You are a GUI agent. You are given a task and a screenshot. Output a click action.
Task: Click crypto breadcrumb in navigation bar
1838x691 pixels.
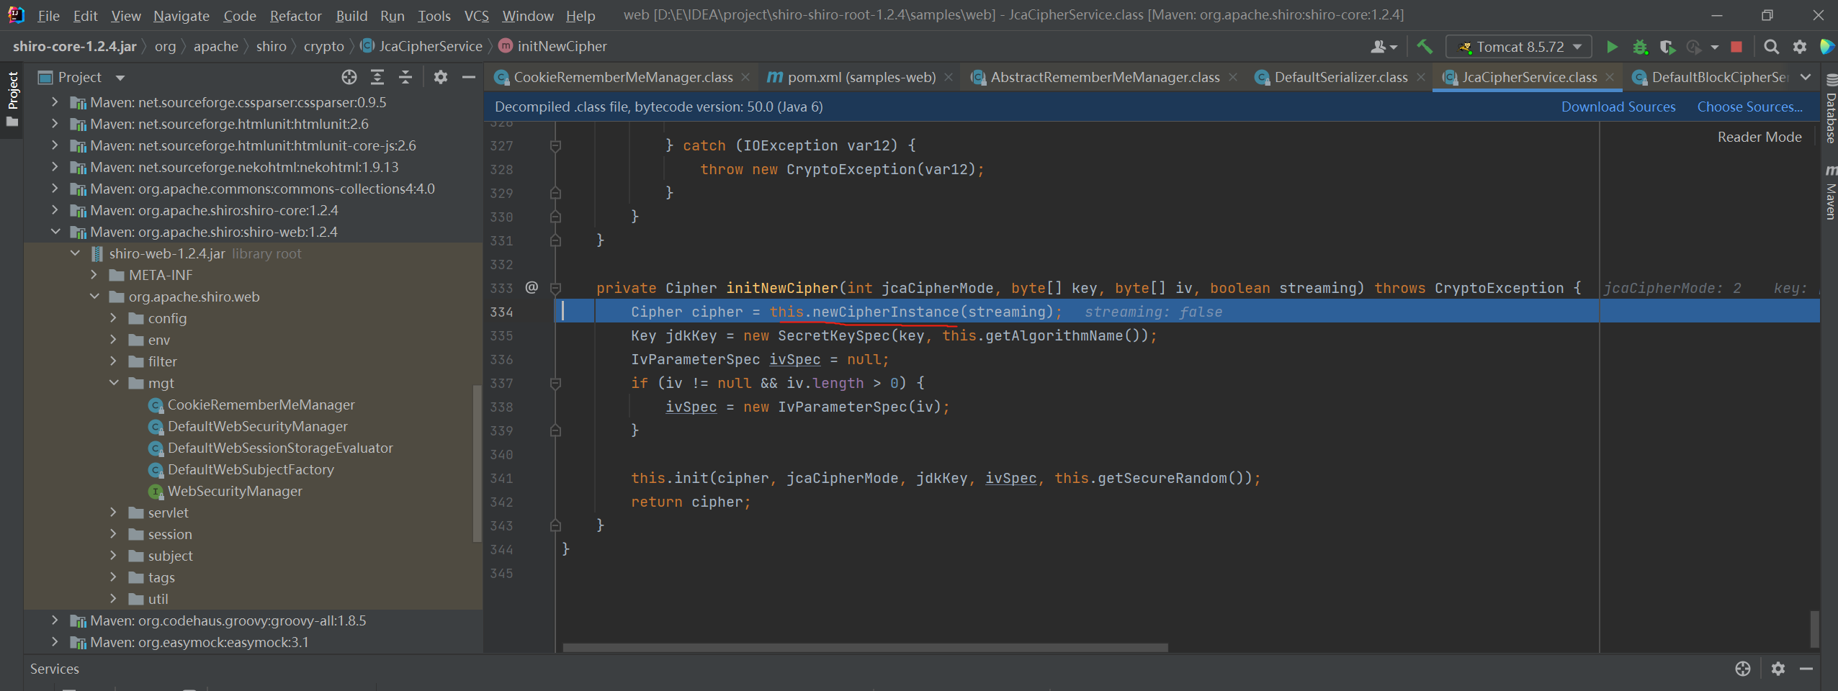pos(324,46)
